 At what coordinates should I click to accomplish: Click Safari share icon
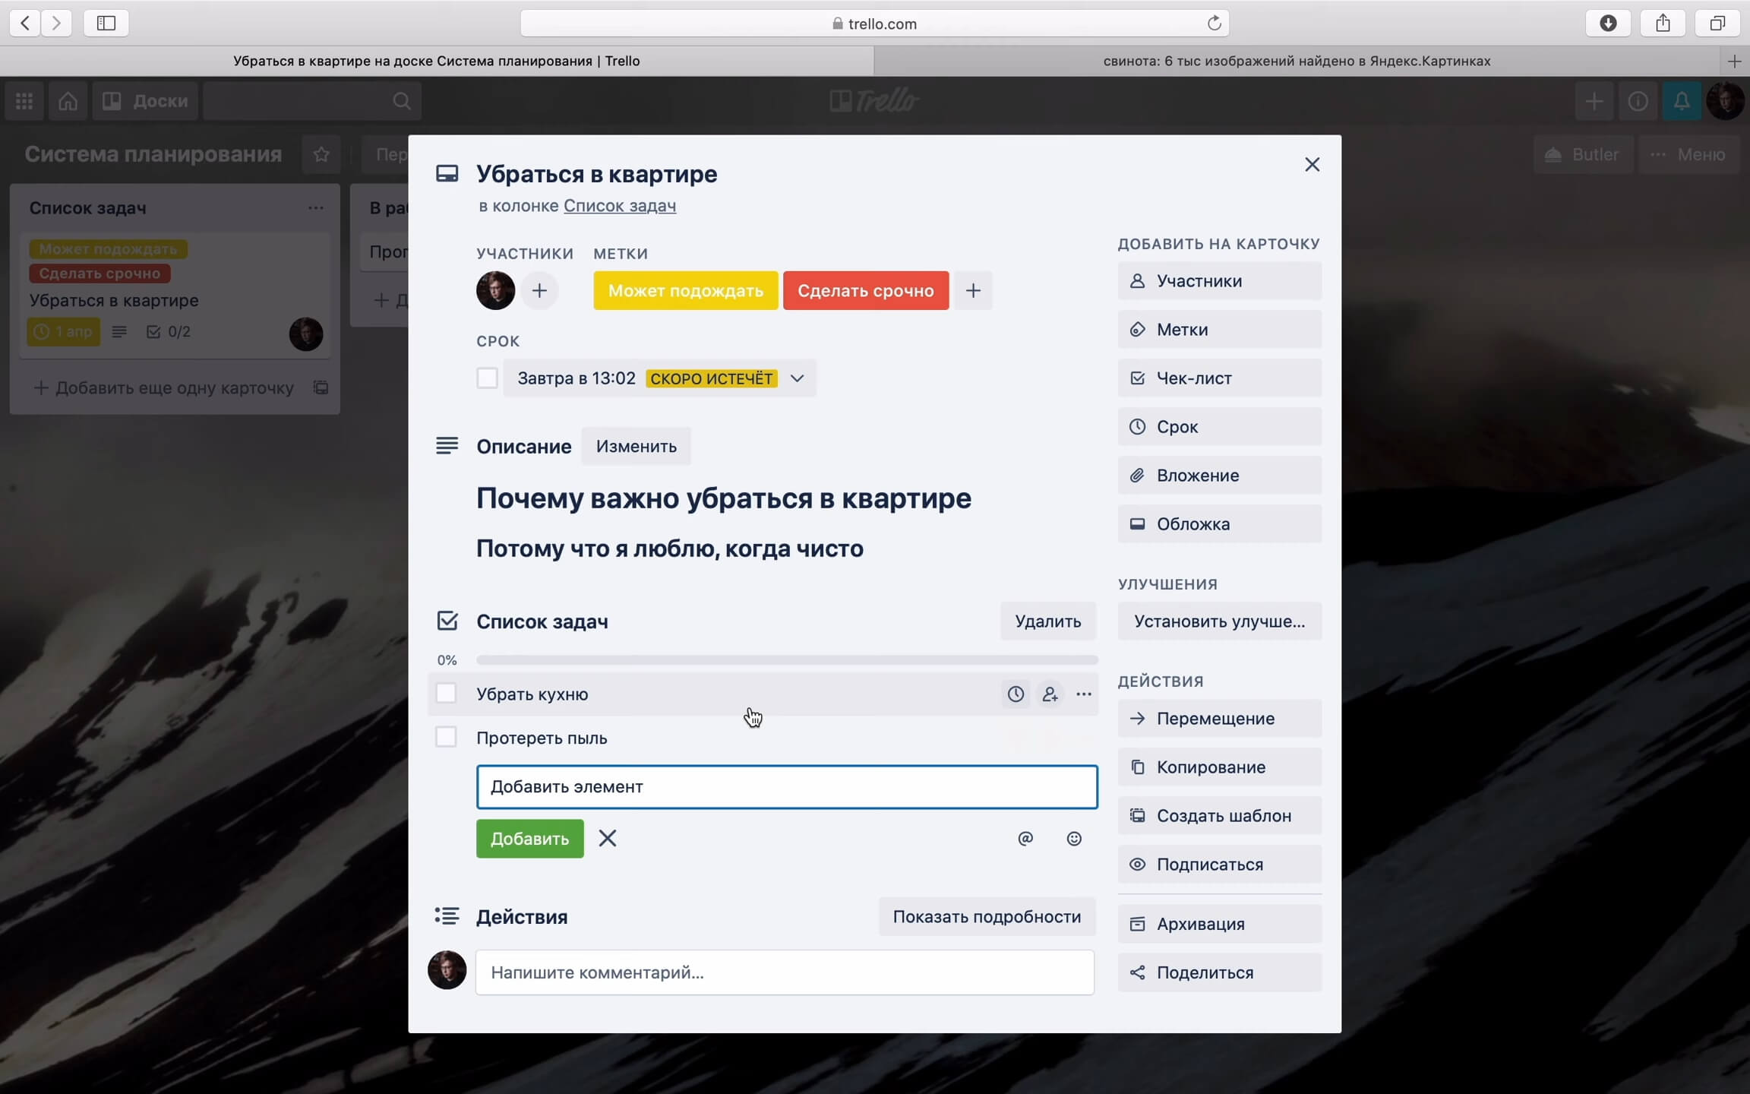coord(1663,23)
